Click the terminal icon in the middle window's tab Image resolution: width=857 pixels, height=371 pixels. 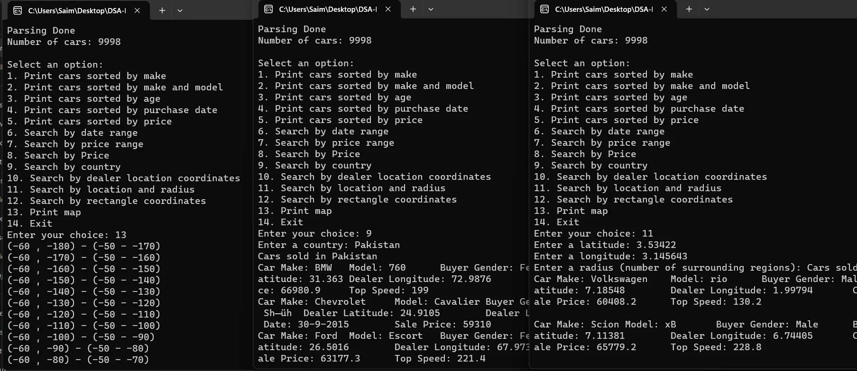(x=268, y=9)
